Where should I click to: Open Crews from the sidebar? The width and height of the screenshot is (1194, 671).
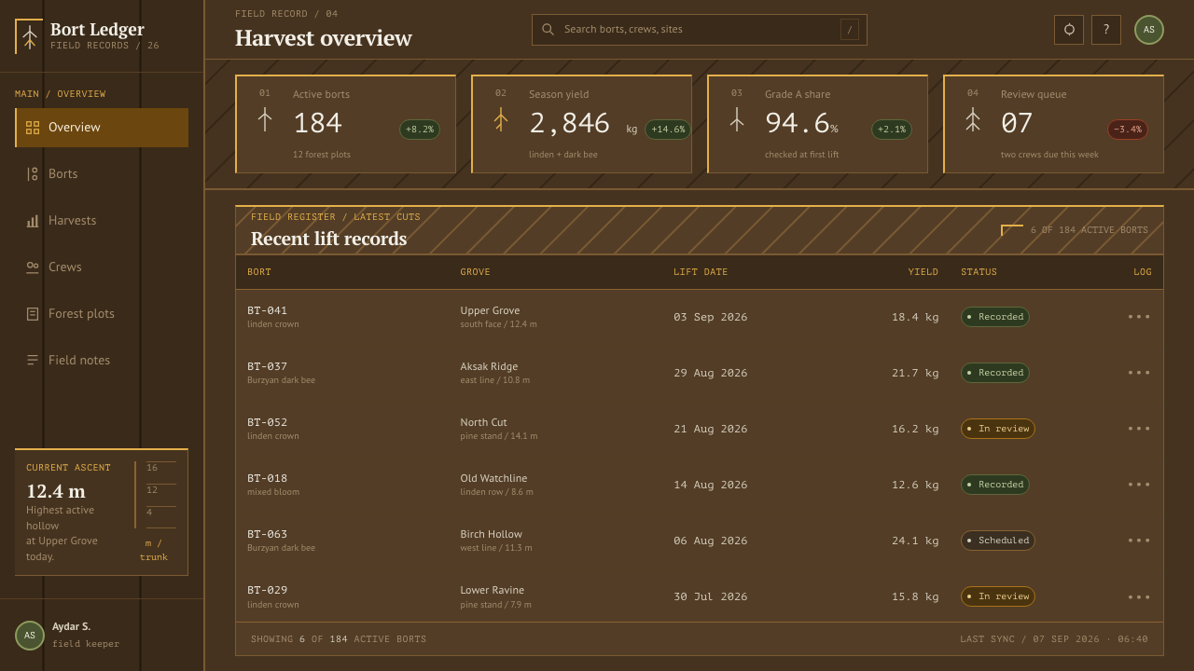102,267
